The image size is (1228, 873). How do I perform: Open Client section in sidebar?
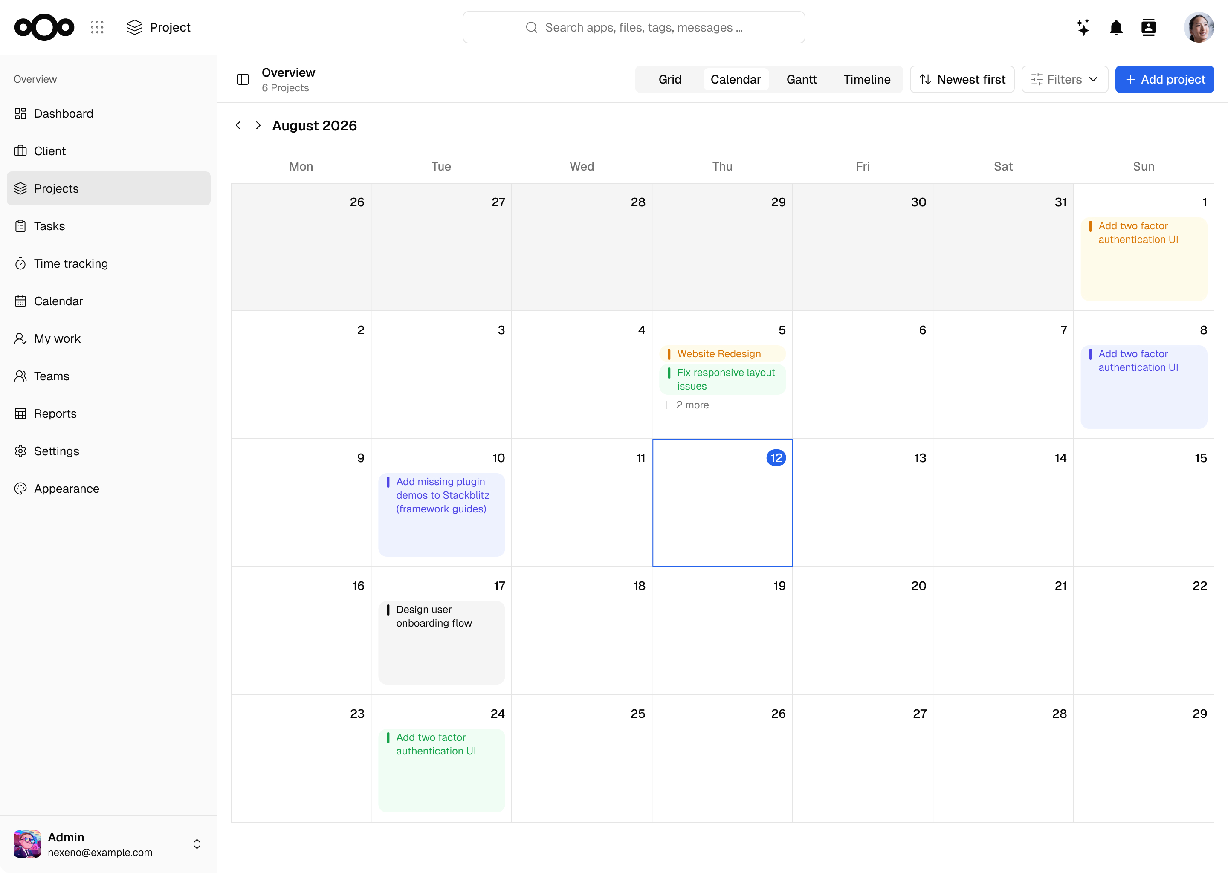point(109,151)
